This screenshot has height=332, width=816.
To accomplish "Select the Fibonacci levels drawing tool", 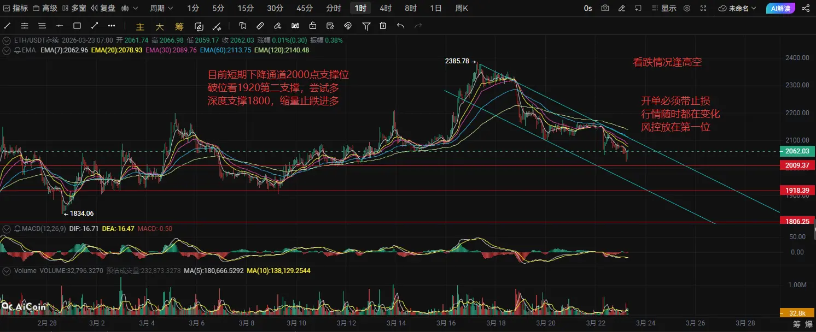I will pos(25,26).
